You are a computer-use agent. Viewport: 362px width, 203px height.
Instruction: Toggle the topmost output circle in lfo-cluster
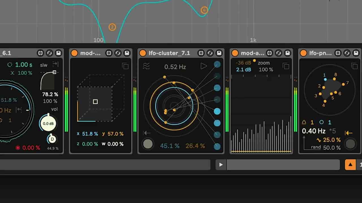click(217, 64)
